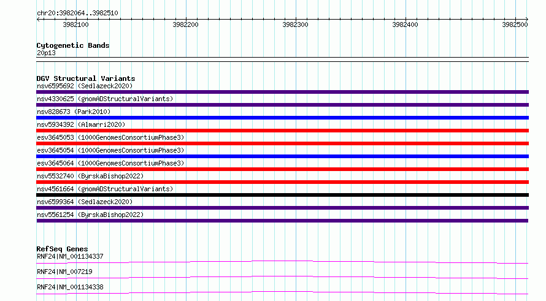546x301 pixels.
Task: Open gene label RNF24|NM_007219
Action: (64, 272)
